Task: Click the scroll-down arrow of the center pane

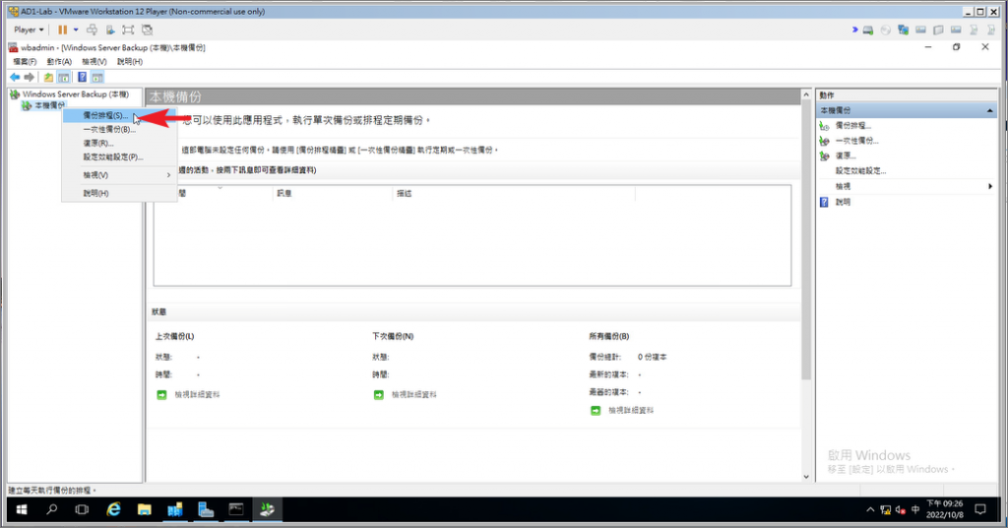Action: [x=806, y=477]
